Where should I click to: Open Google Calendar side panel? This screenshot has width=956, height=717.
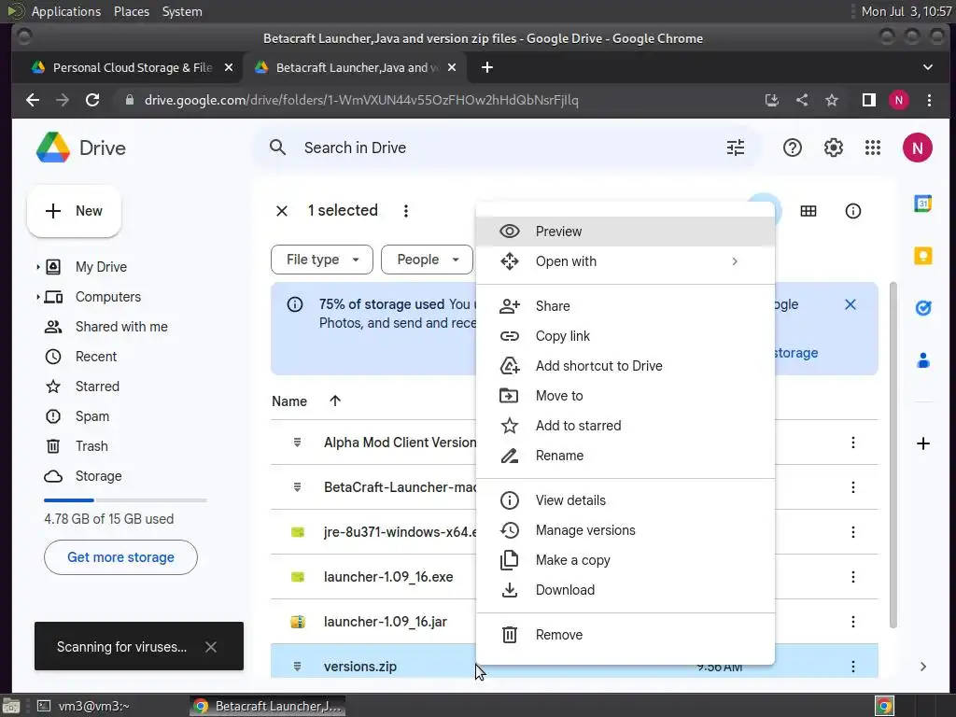[x=923, y=203]
